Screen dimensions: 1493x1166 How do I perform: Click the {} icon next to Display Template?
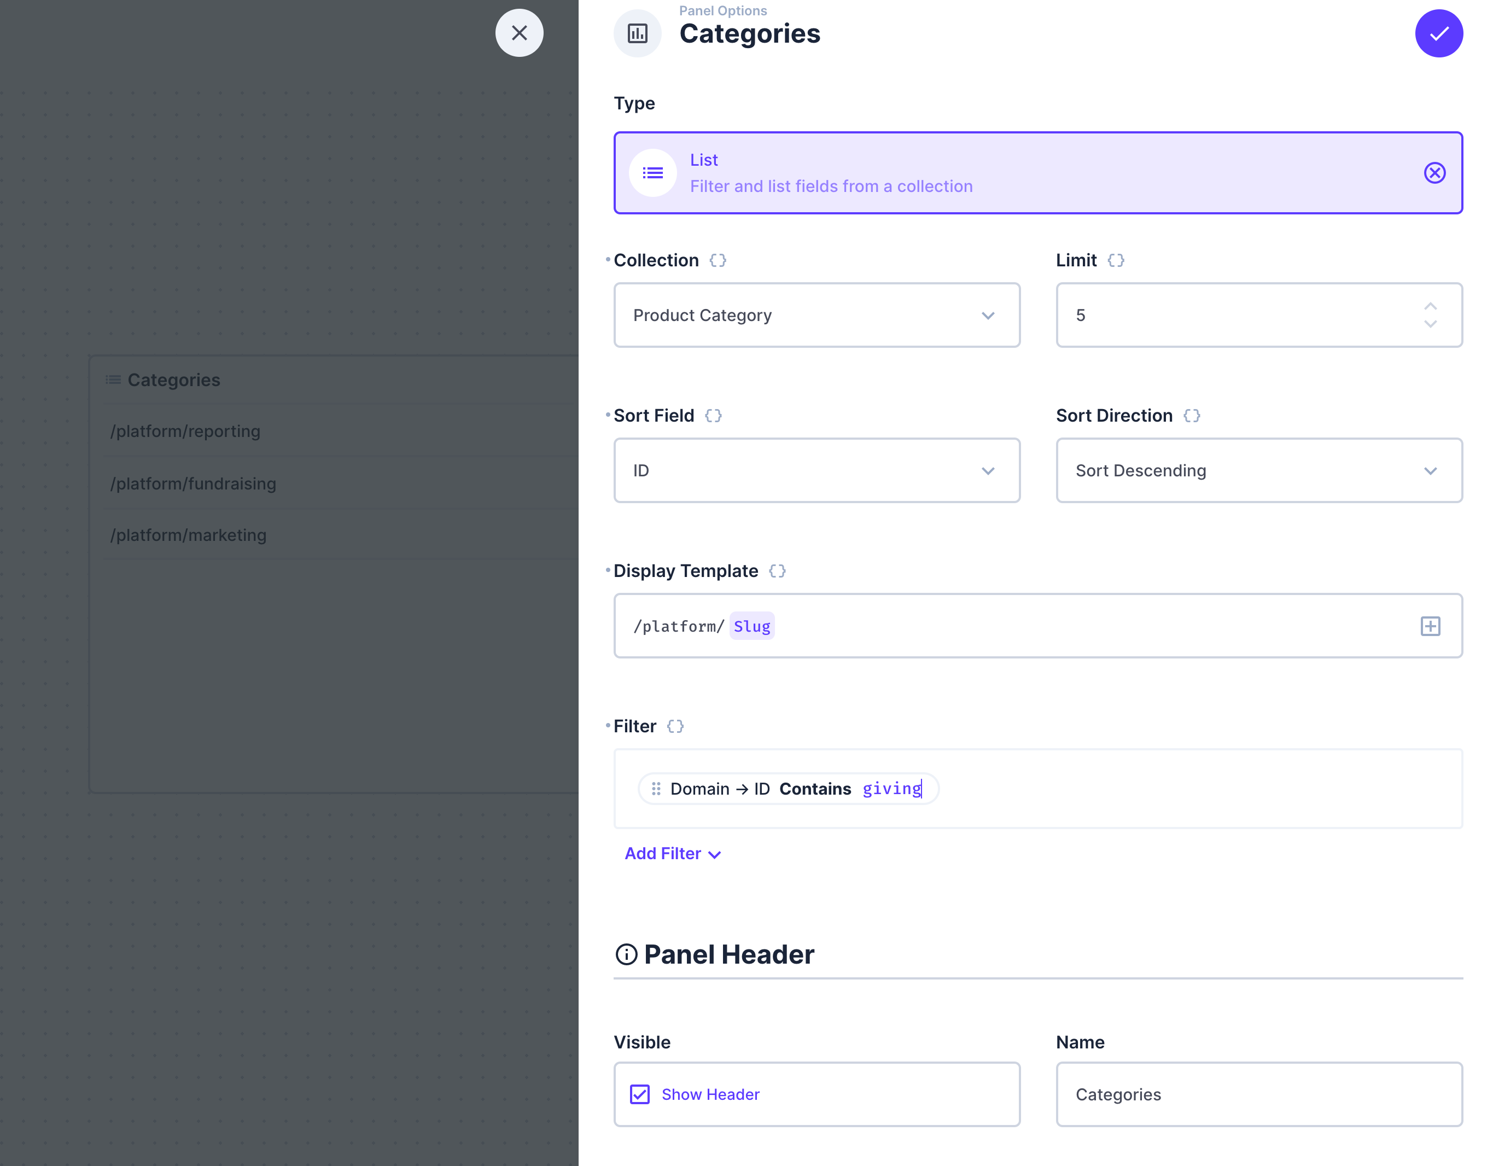(777, 571)
